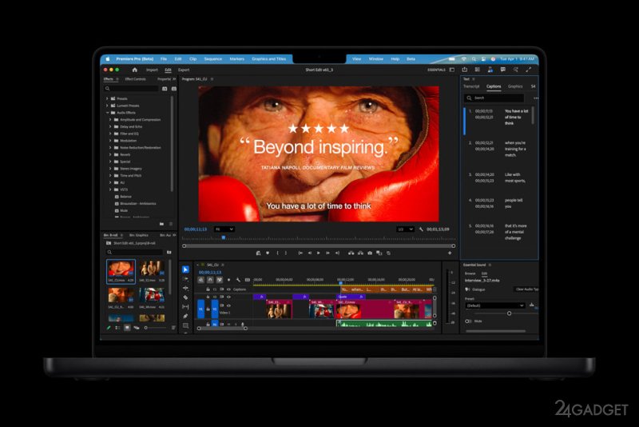Open the Export workspace link

tap(184, 70)
